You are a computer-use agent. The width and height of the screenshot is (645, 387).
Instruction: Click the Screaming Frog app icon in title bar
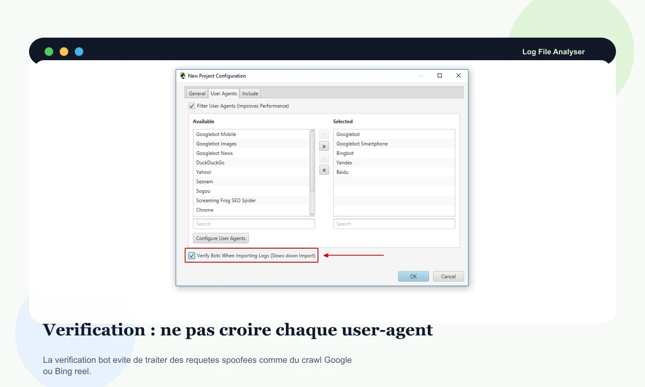click(183, 76)
